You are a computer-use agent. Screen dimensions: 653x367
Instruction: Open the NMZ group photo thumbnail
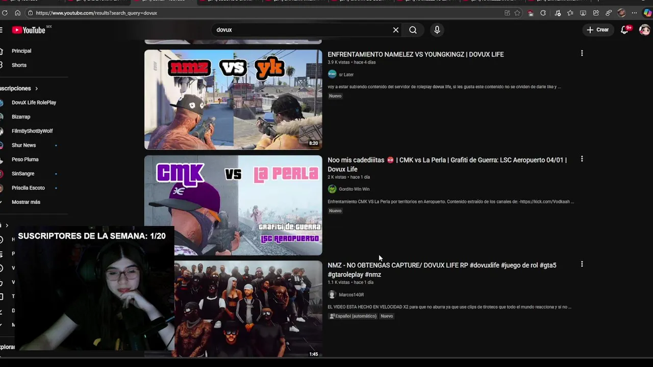248,309
